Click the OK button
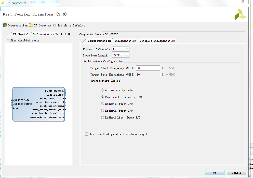Image resolution: width=253 pixels, height=178 pixels. [x=215, y=173]
